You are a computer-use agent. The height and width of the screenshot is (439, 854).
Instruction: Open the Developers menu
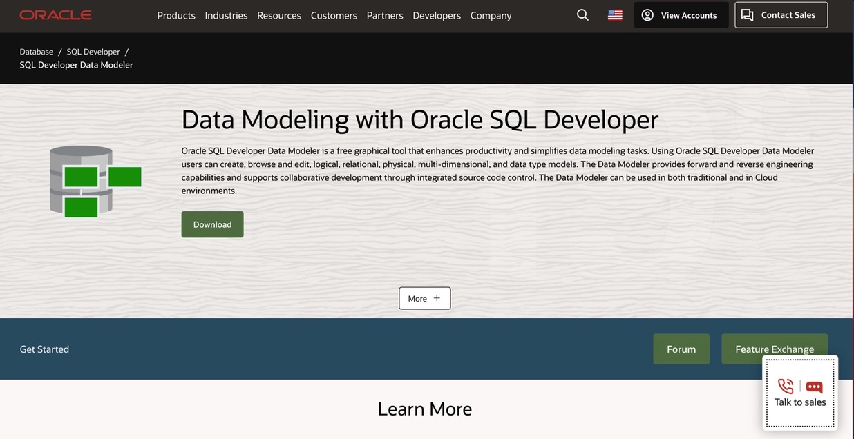tap(437, 15)
